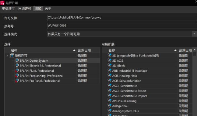Screen dimensions: 197x116
Task: Select 3D (eingeschränkte Funktionalität) name text
Action: tap(135, 56)
